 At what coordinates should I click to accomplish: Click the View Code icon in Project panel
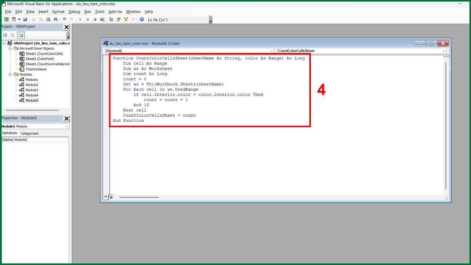tap(5, 35)
